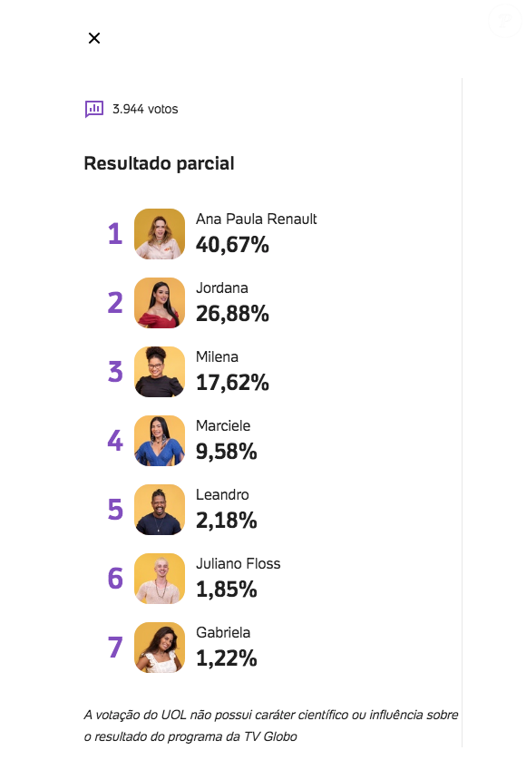
Task: Click the ranking number 5 beside Leandro
Action: point(115,510)
